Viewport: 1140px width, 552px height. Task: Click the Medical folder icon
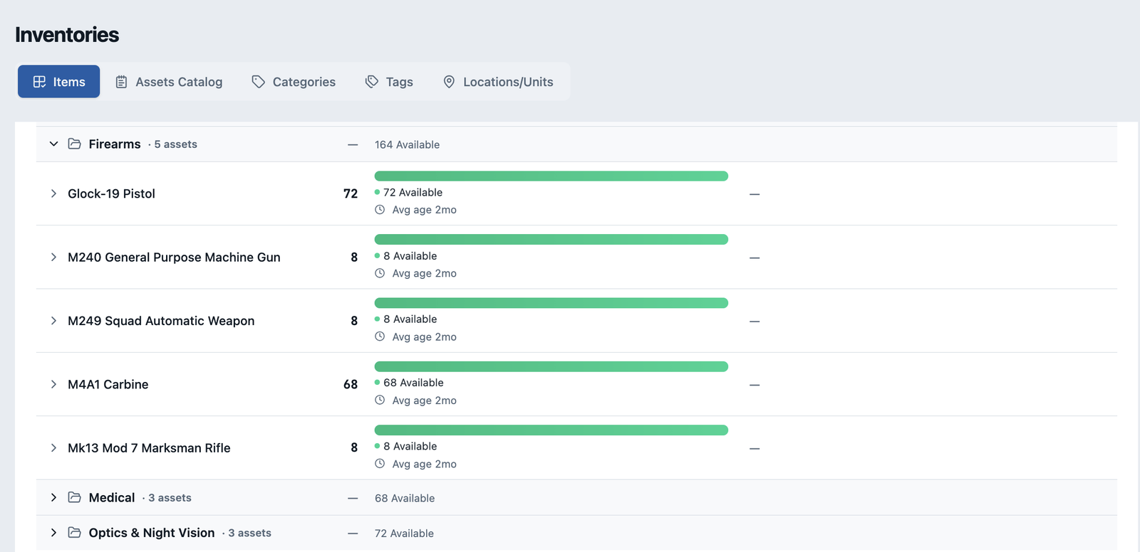pos(74,497)
